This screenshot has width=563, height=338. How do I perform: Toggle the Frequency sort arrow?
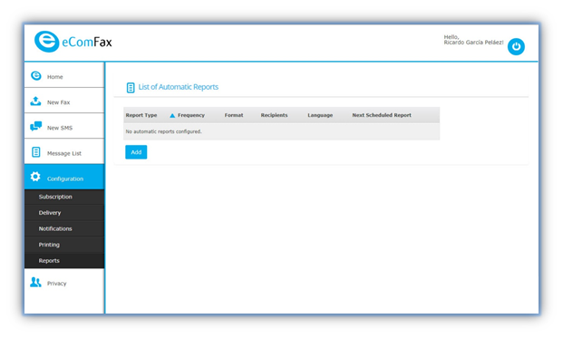click(172, 116)
